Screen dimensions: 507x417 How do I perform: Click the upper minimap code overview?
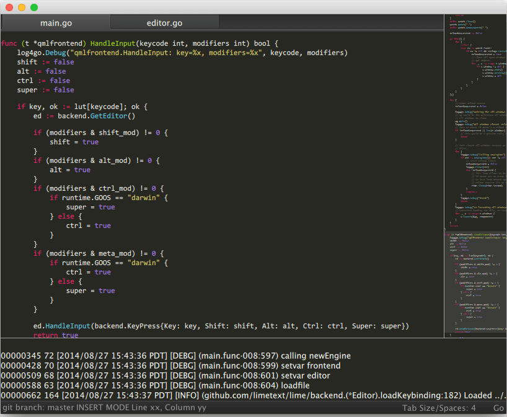475,122
